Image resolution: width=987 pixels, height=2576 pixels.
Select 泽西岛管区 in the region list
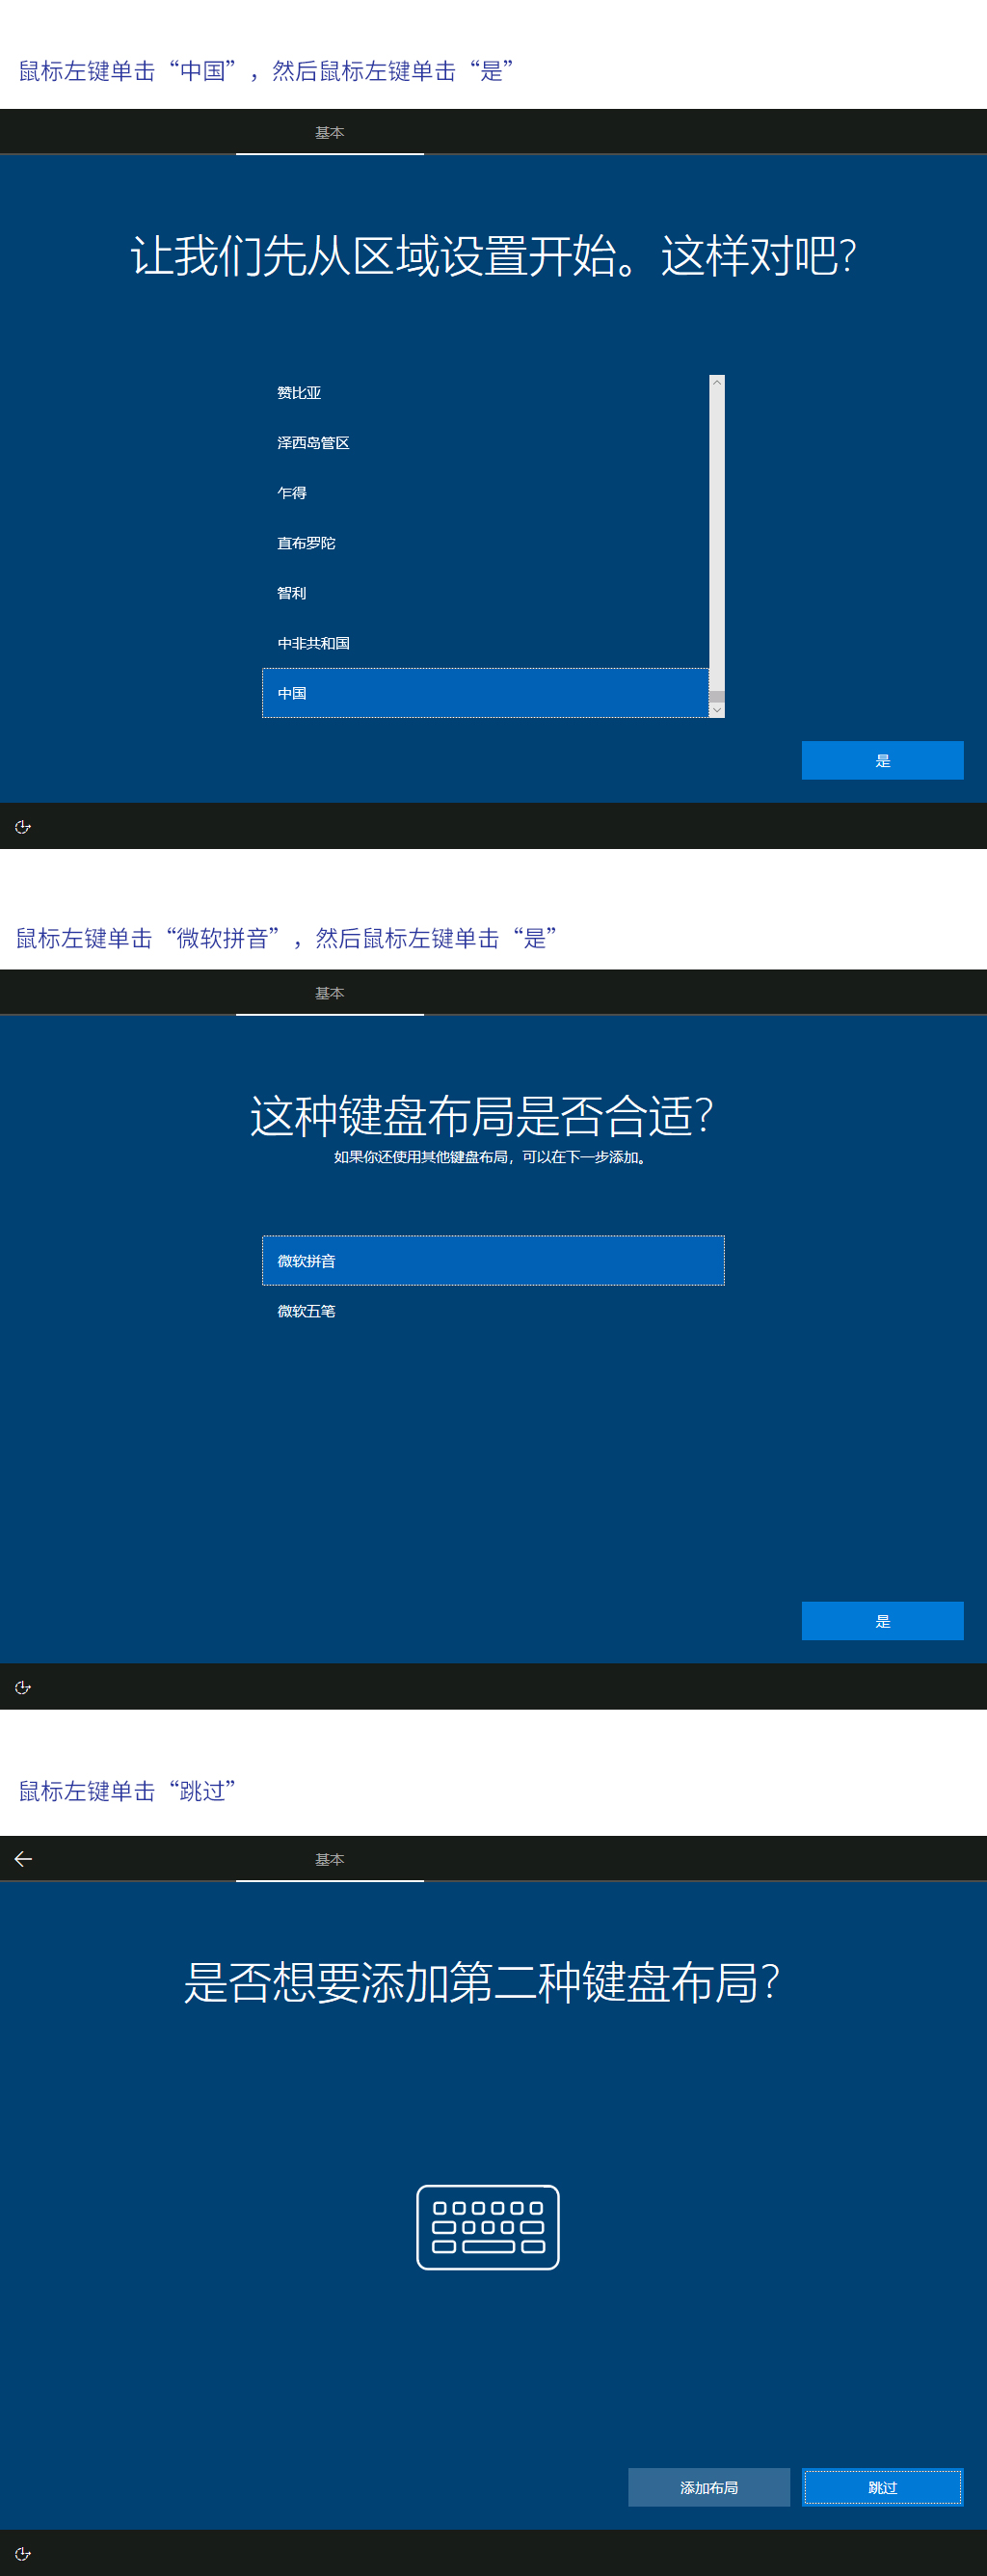coord(486,443)
